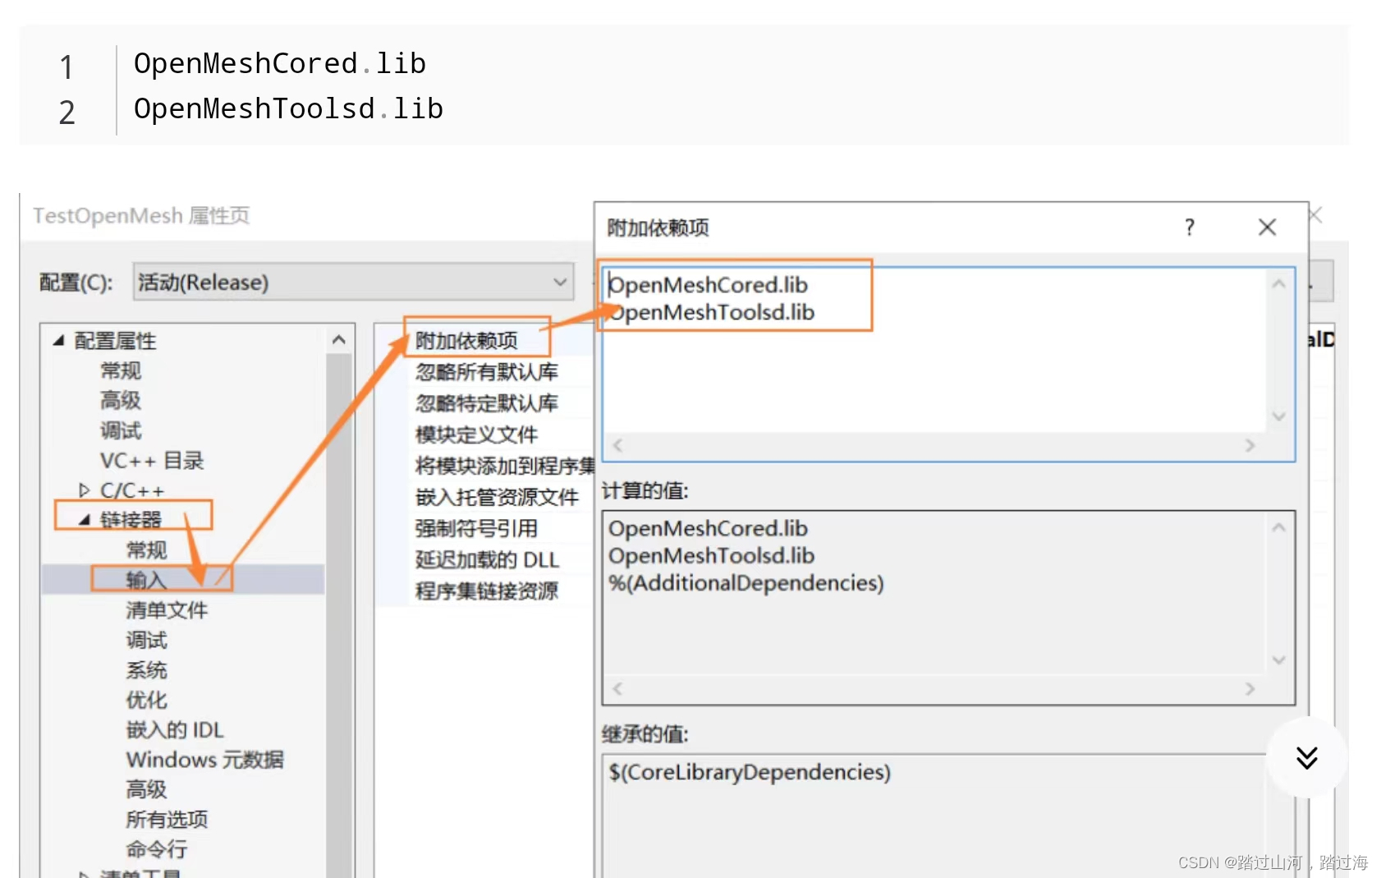The image size is (1381, 878).
Task: Collapse the 配置属性 root node
Action: pyautogui.click(x=58, y=340)
